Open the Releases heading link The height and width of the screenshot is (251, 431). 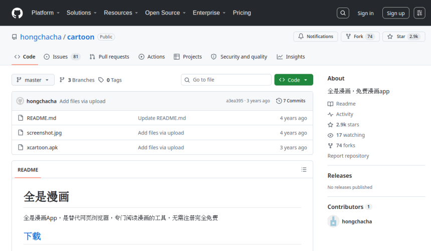tap(339, 176)
